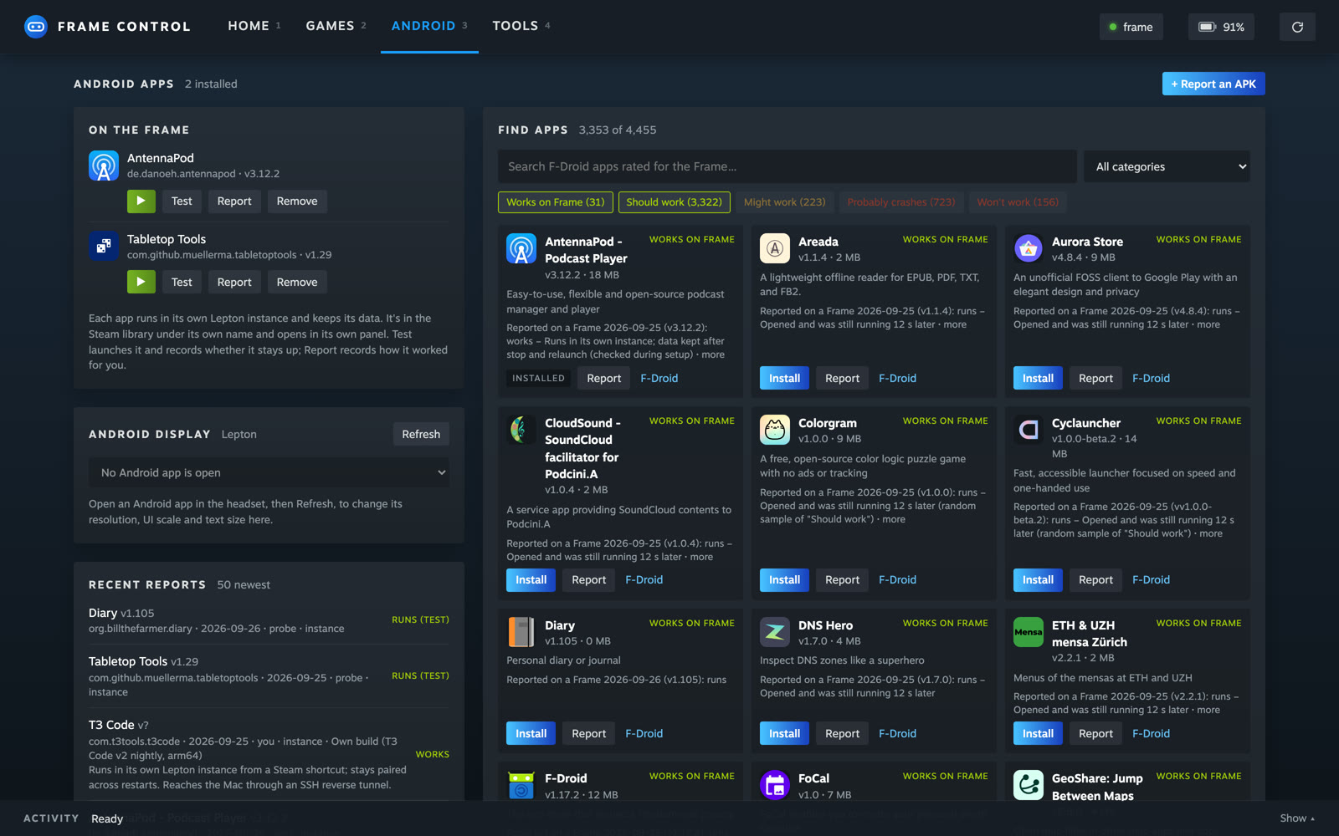Toggle the Works on Frame (31) filter
1339x836 pixels.
click(556, 202)
